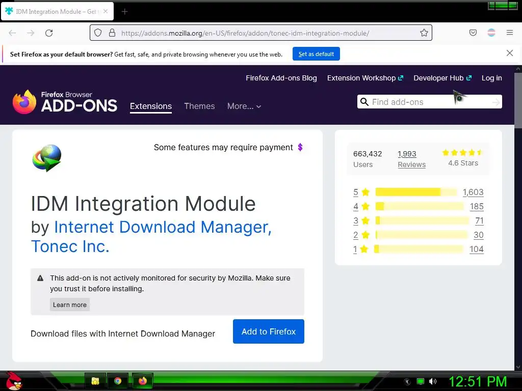Open the Firefox hamburger application menu
The image size is (522, 391).
pyautogui.click(x=509, y=33)
